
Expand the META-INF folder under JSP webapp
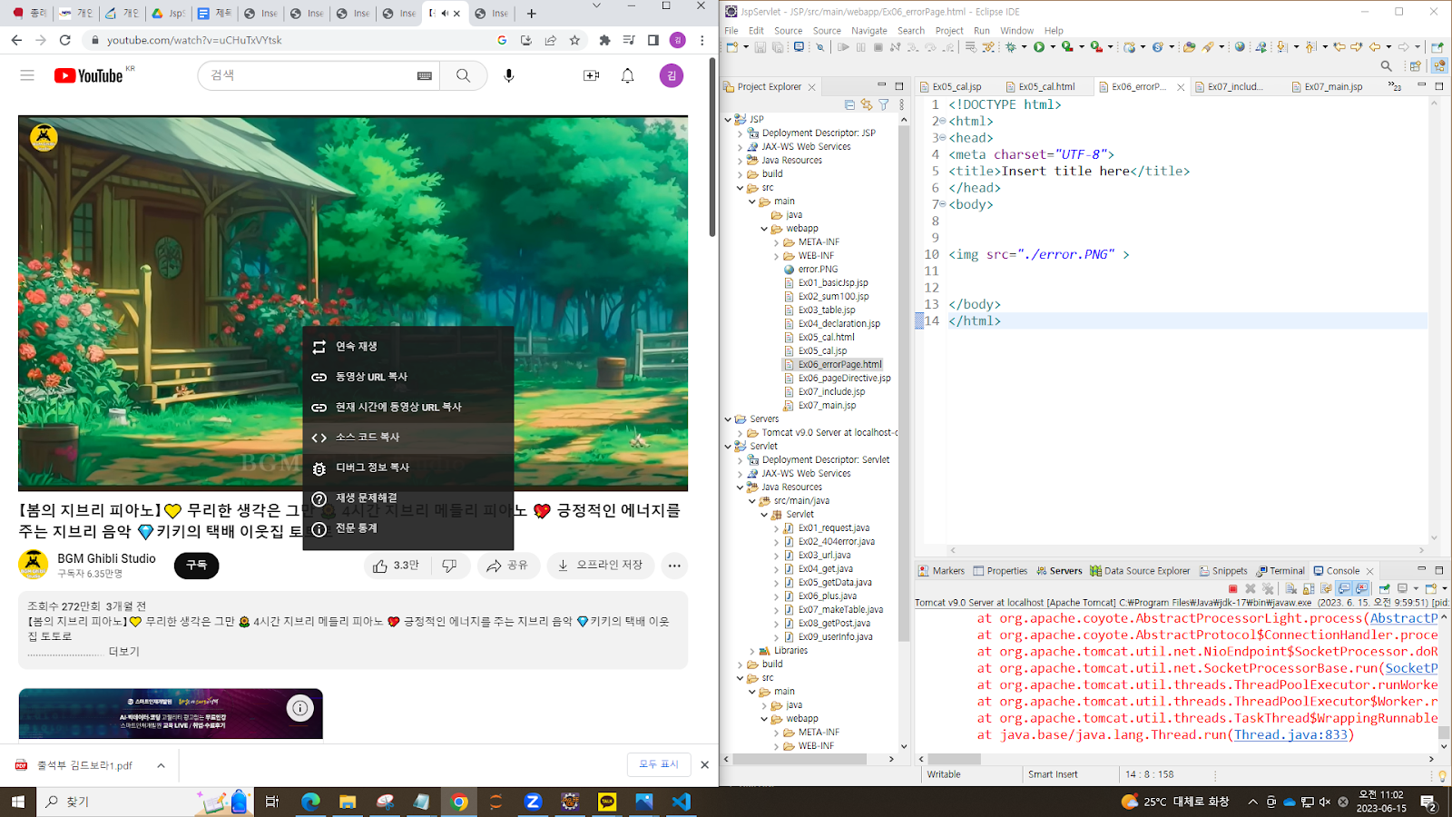coord(776,242)
